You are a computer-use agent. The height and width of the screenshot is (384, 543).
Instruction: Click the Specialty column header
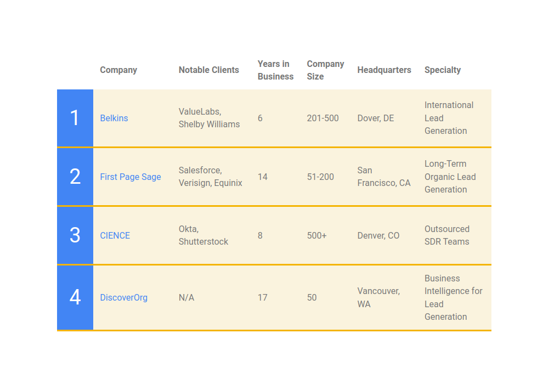[x=443, y=70]
